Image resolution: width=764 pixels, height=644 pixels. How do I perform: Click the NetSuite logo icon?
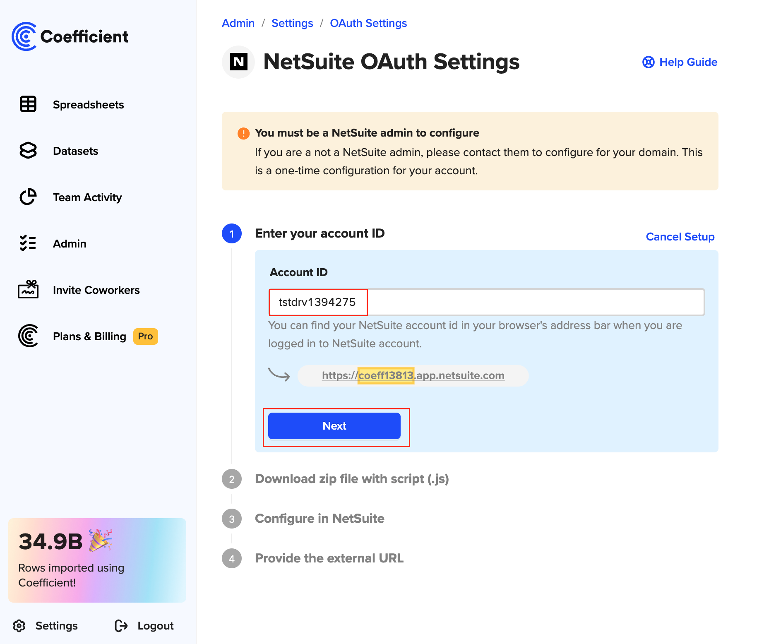(x=238, y=62)
